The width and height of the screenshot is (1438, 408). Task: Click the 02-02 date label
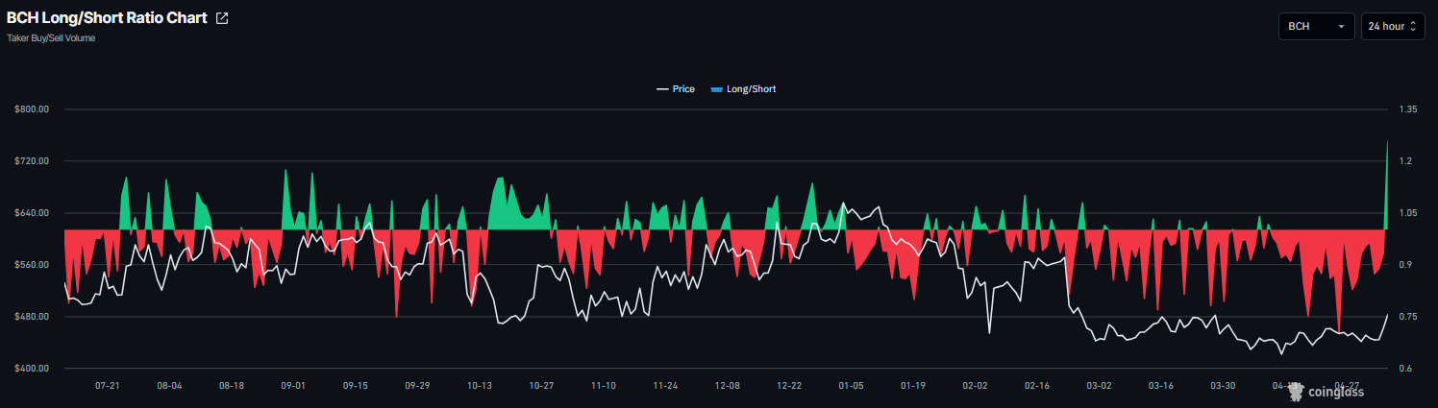point(975,386)
